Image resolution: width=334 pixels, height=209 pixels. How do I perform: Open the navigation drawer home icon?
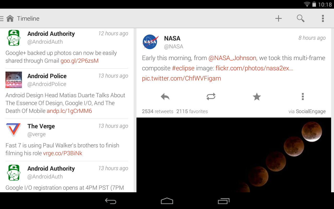point(10,19)
